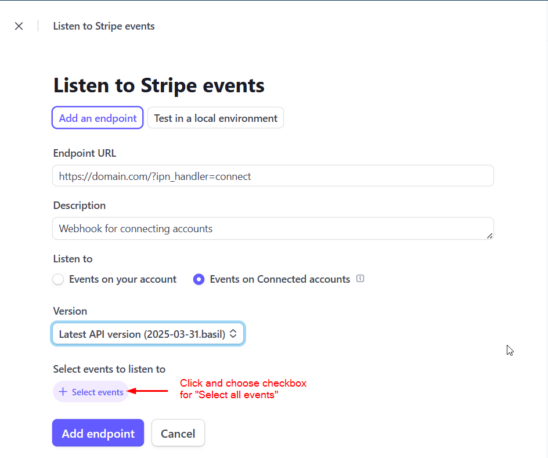This screenshot has width=548, height=458.
Task: Click the purple Add endpoint button
Action: 98,433
